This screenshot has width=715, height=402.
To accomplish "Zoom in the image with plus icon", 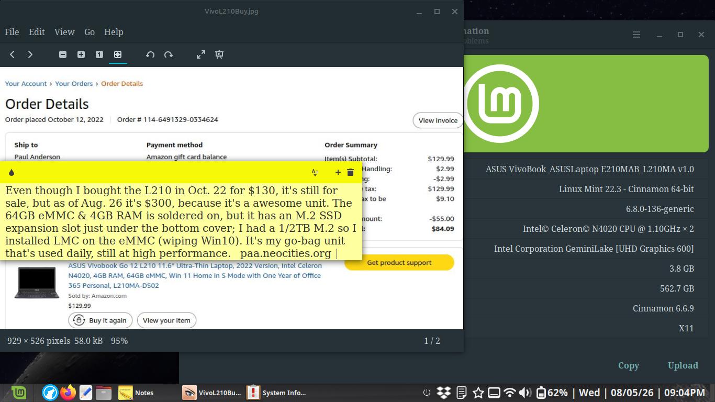I will [81, 54].
